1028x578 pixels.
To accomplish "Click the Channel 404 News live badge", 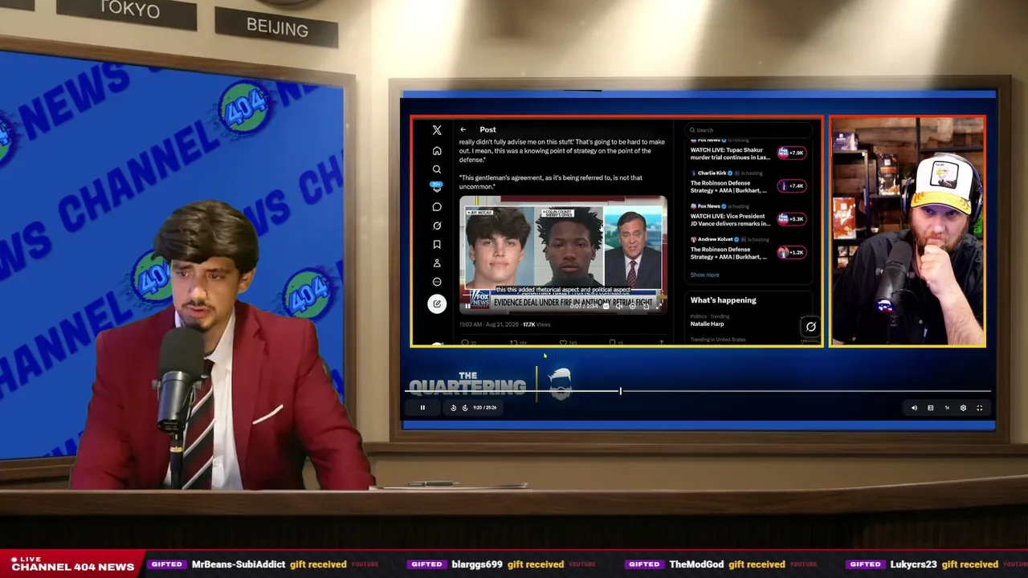I will [x=72, y=564].
